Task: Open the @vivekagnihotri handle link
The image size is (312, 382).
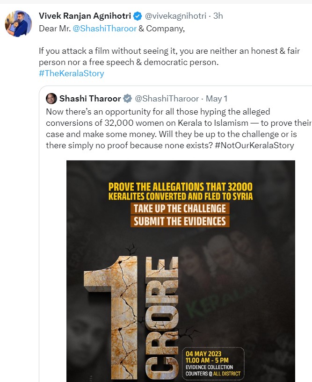Action: click(x=176, y=16)
